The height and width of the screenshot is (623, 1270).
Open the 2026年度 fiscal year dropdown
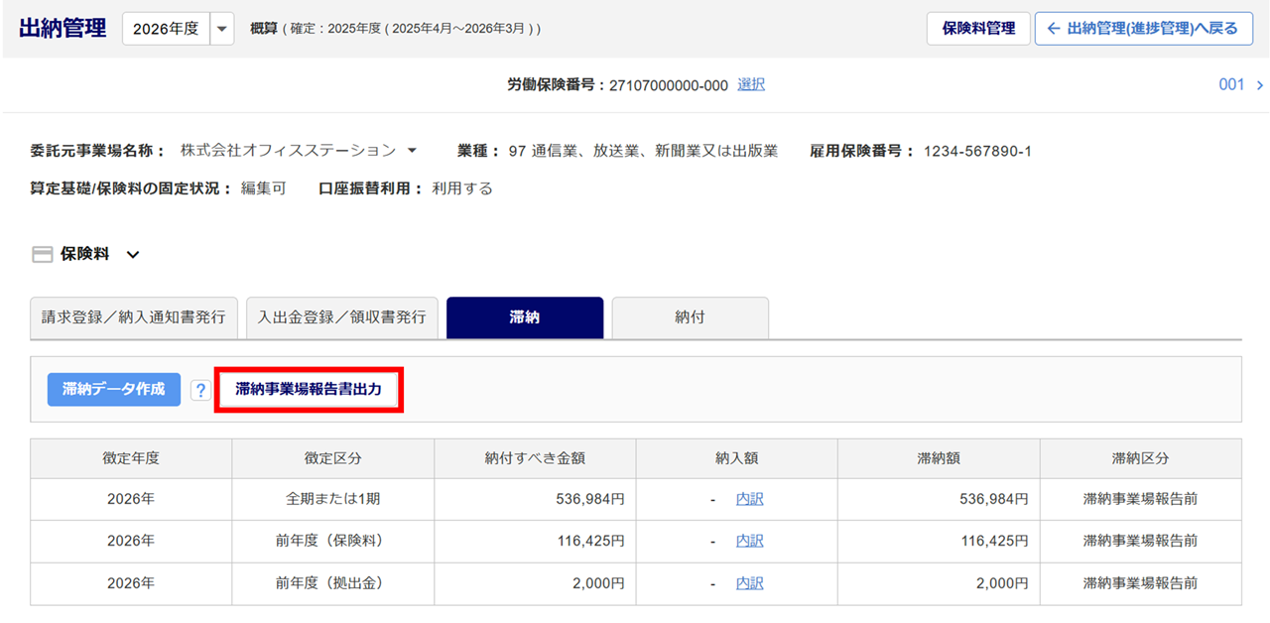(x=222, y=29)
